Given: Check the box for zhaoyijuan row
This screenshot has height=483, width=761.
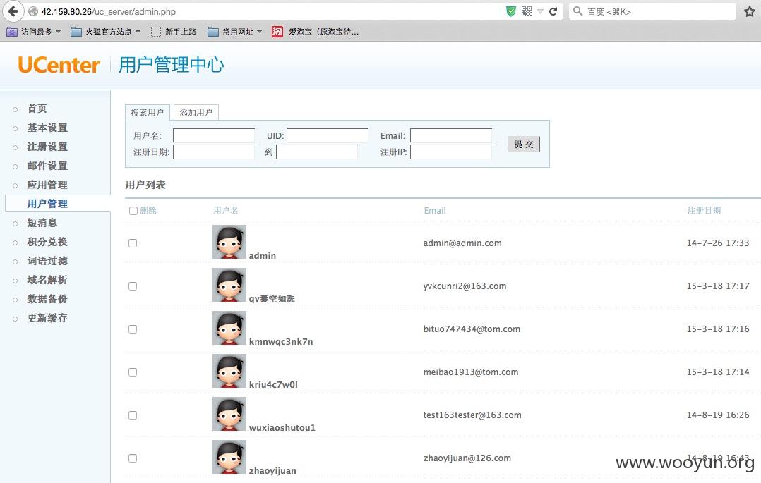Looking at the screenshot, I should coord(133,458).
